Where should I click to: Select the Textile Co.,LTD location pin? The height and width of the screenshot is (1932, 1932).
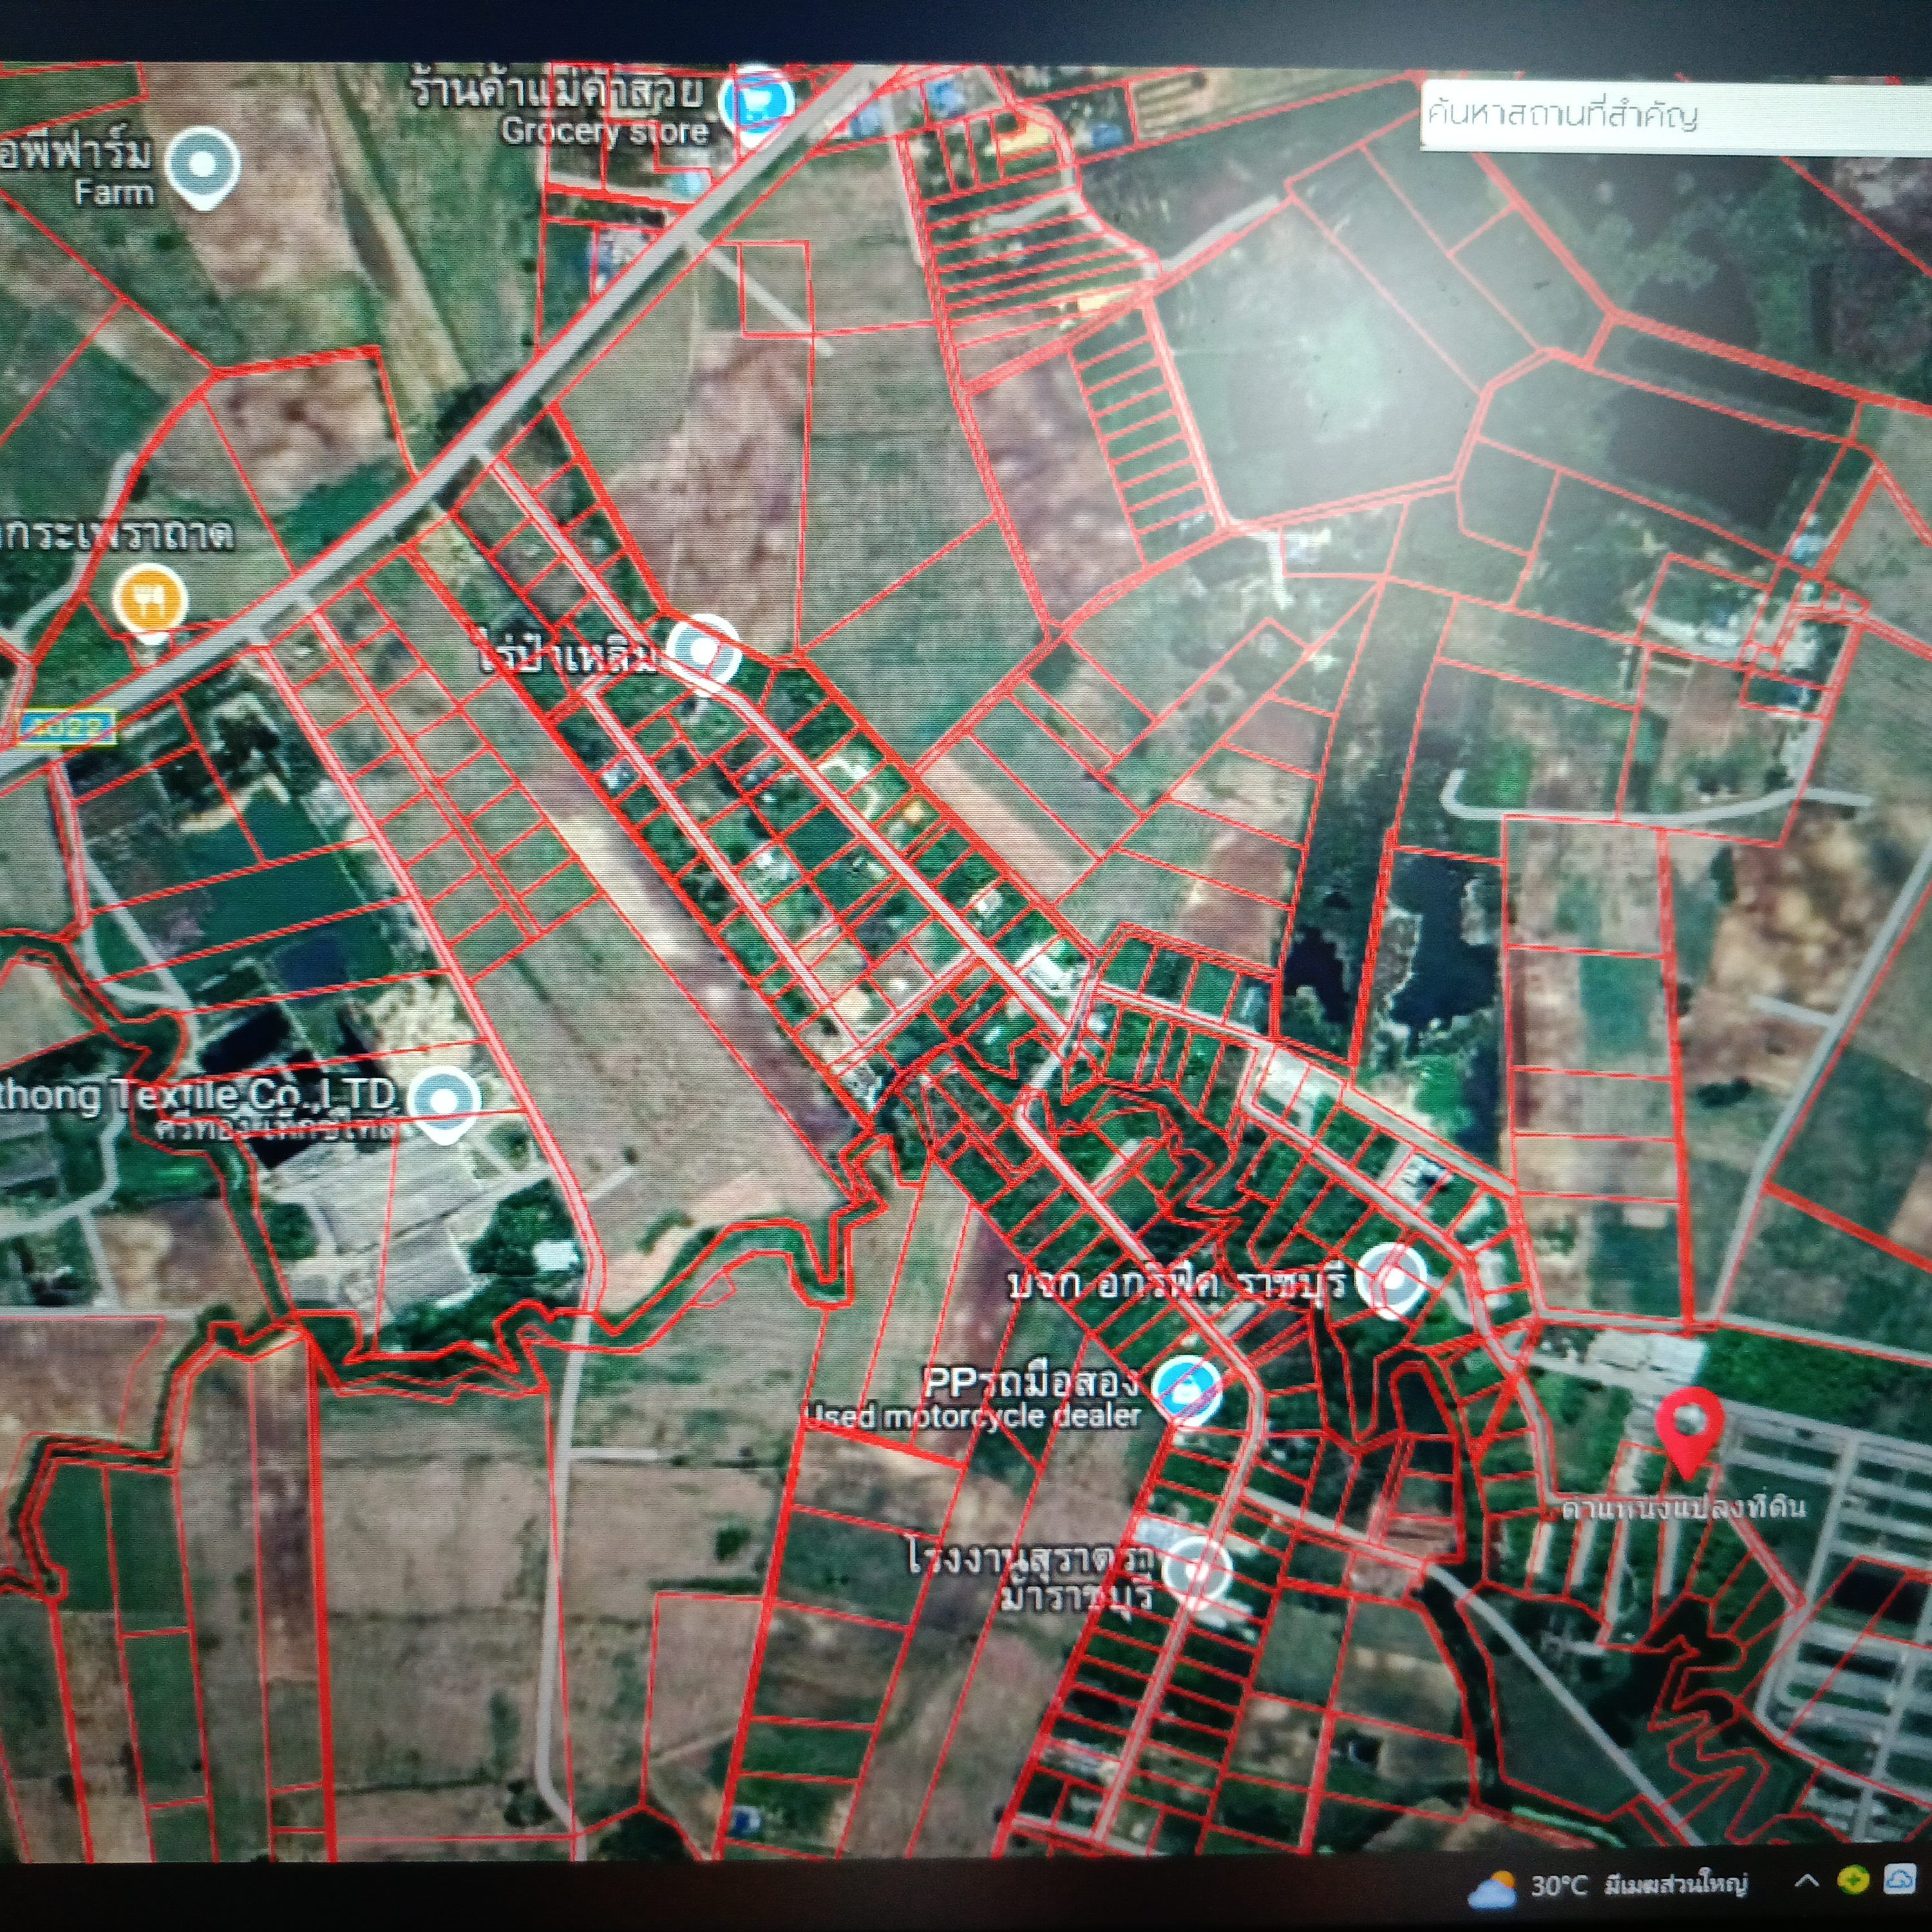point(442,1104)
